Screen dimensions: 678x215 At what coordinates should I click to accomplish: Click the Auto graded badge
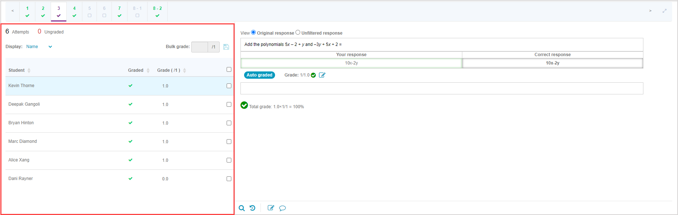click(x=259, y=75)
